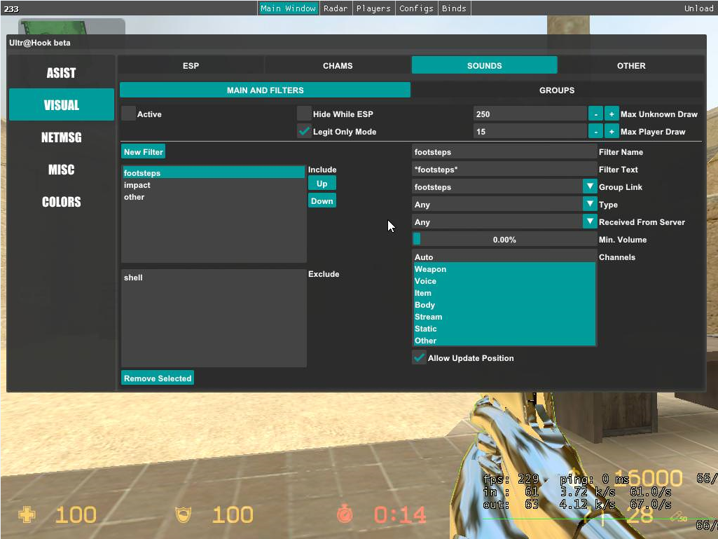718x539 pixels.
Task: Open Binds from top bar
Action: [454, 8]
